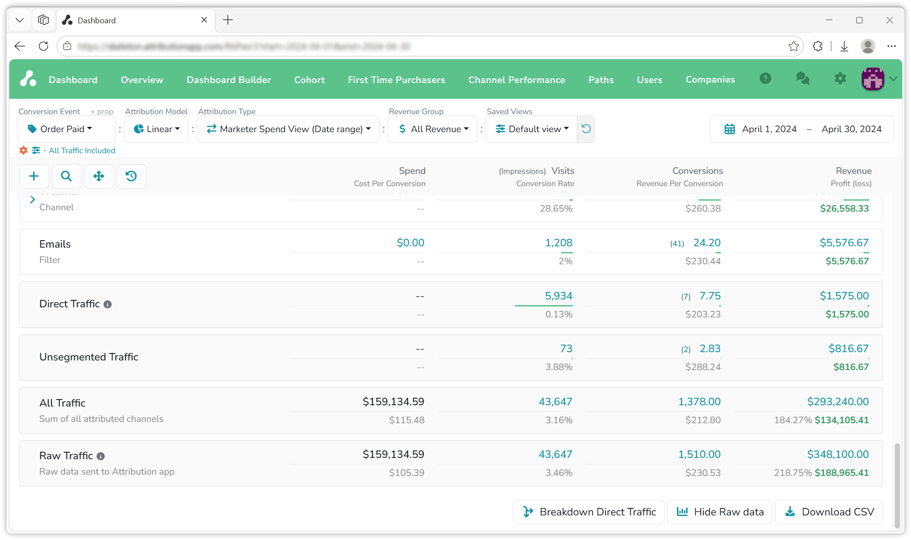Open the help question mark icon

(x=765, y=79)
